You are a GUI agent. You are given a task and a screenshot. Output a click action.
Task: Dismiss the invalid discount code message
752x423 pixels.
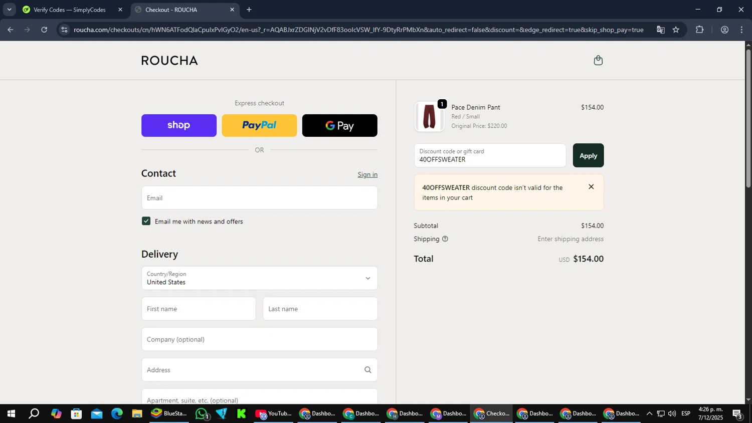591,186
